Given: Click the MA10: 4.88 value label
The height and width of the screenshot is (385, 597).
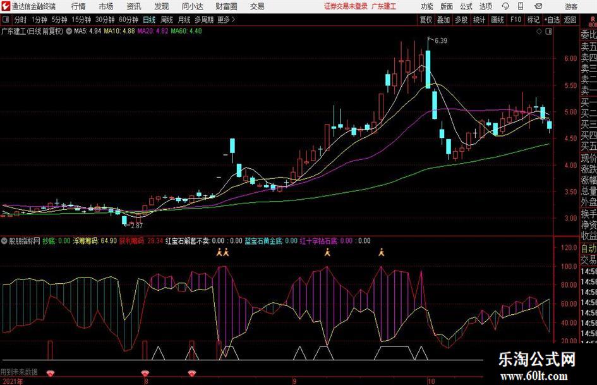Looking at the screenshot, I should pyautogui.click(x=119, y=31).
